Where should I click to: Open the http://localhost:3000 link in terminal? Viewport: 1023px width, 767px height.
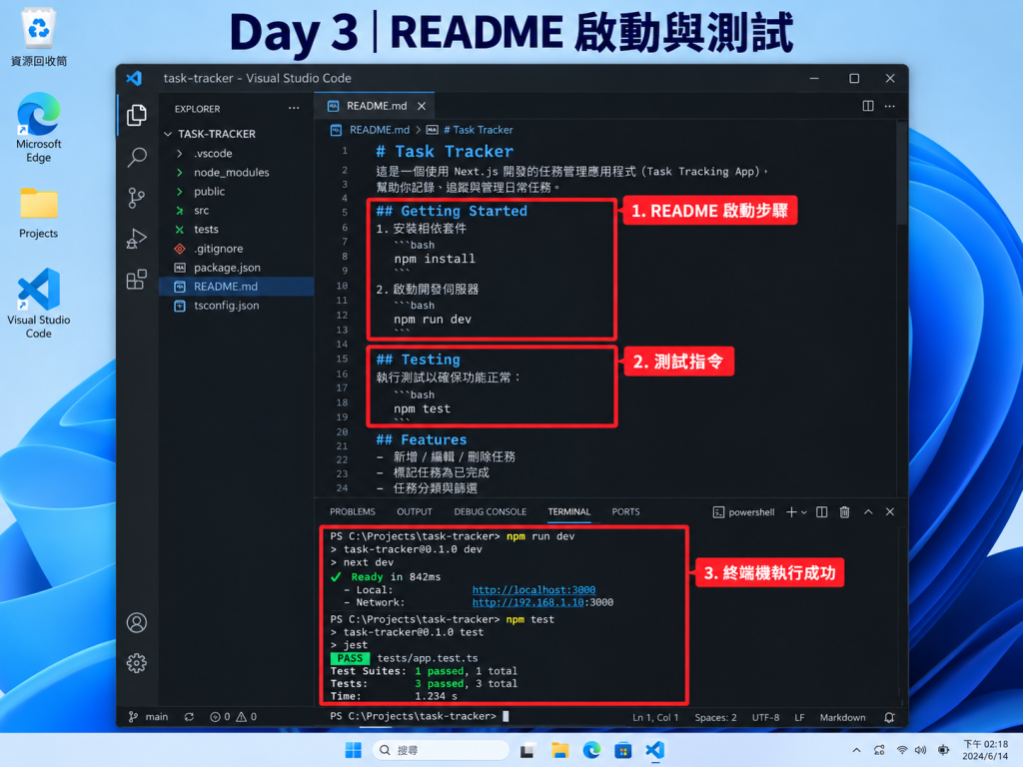(x=533, y=589)
